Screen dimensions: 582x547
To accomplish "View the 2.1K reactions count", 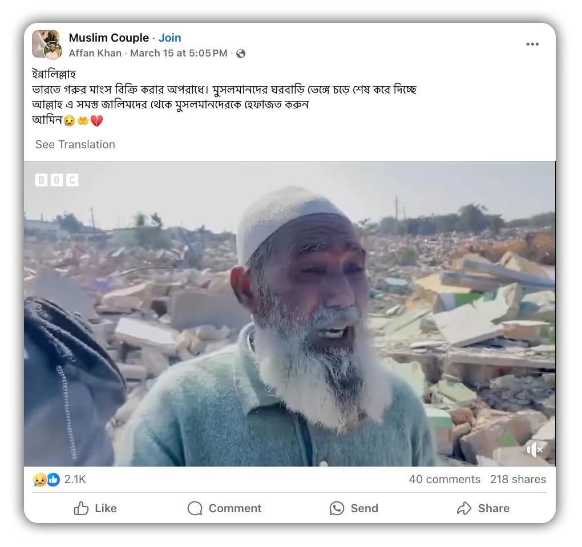I will [75, 479].
